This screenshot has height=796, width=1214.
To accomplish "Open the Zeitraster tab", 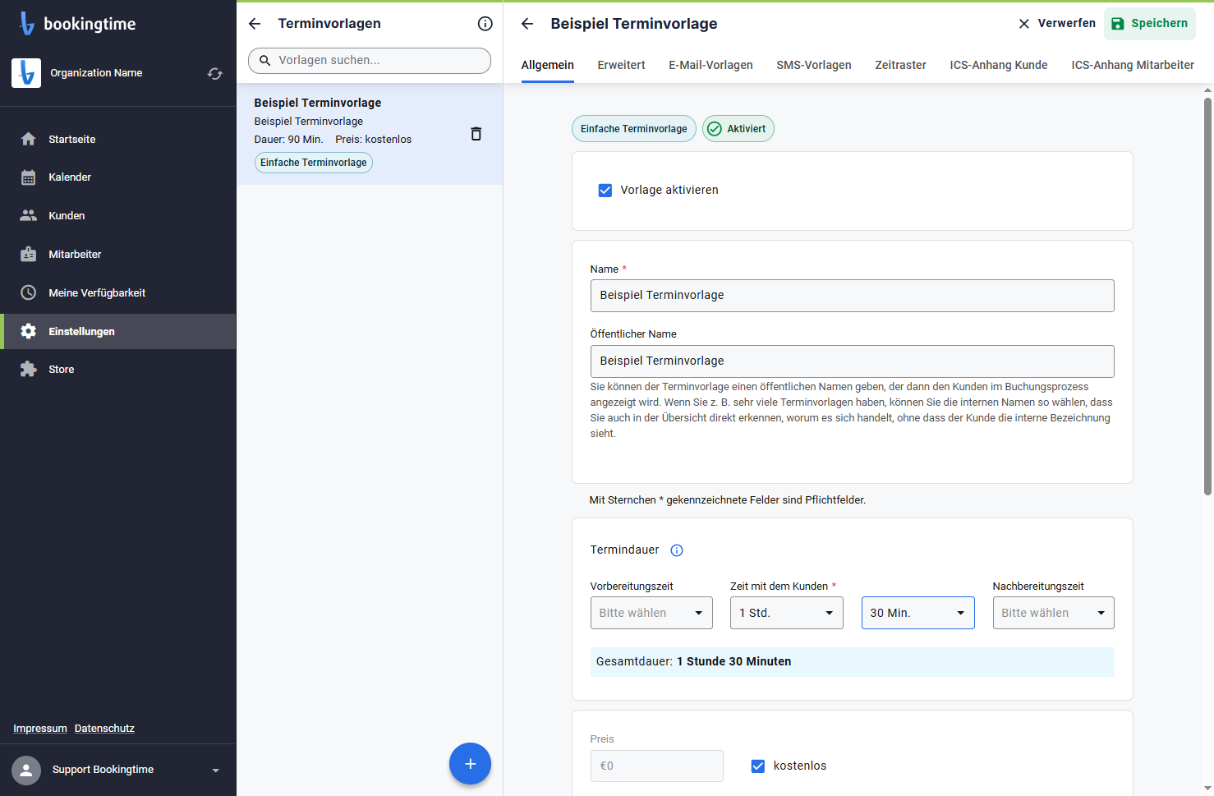I will (900, 65).
